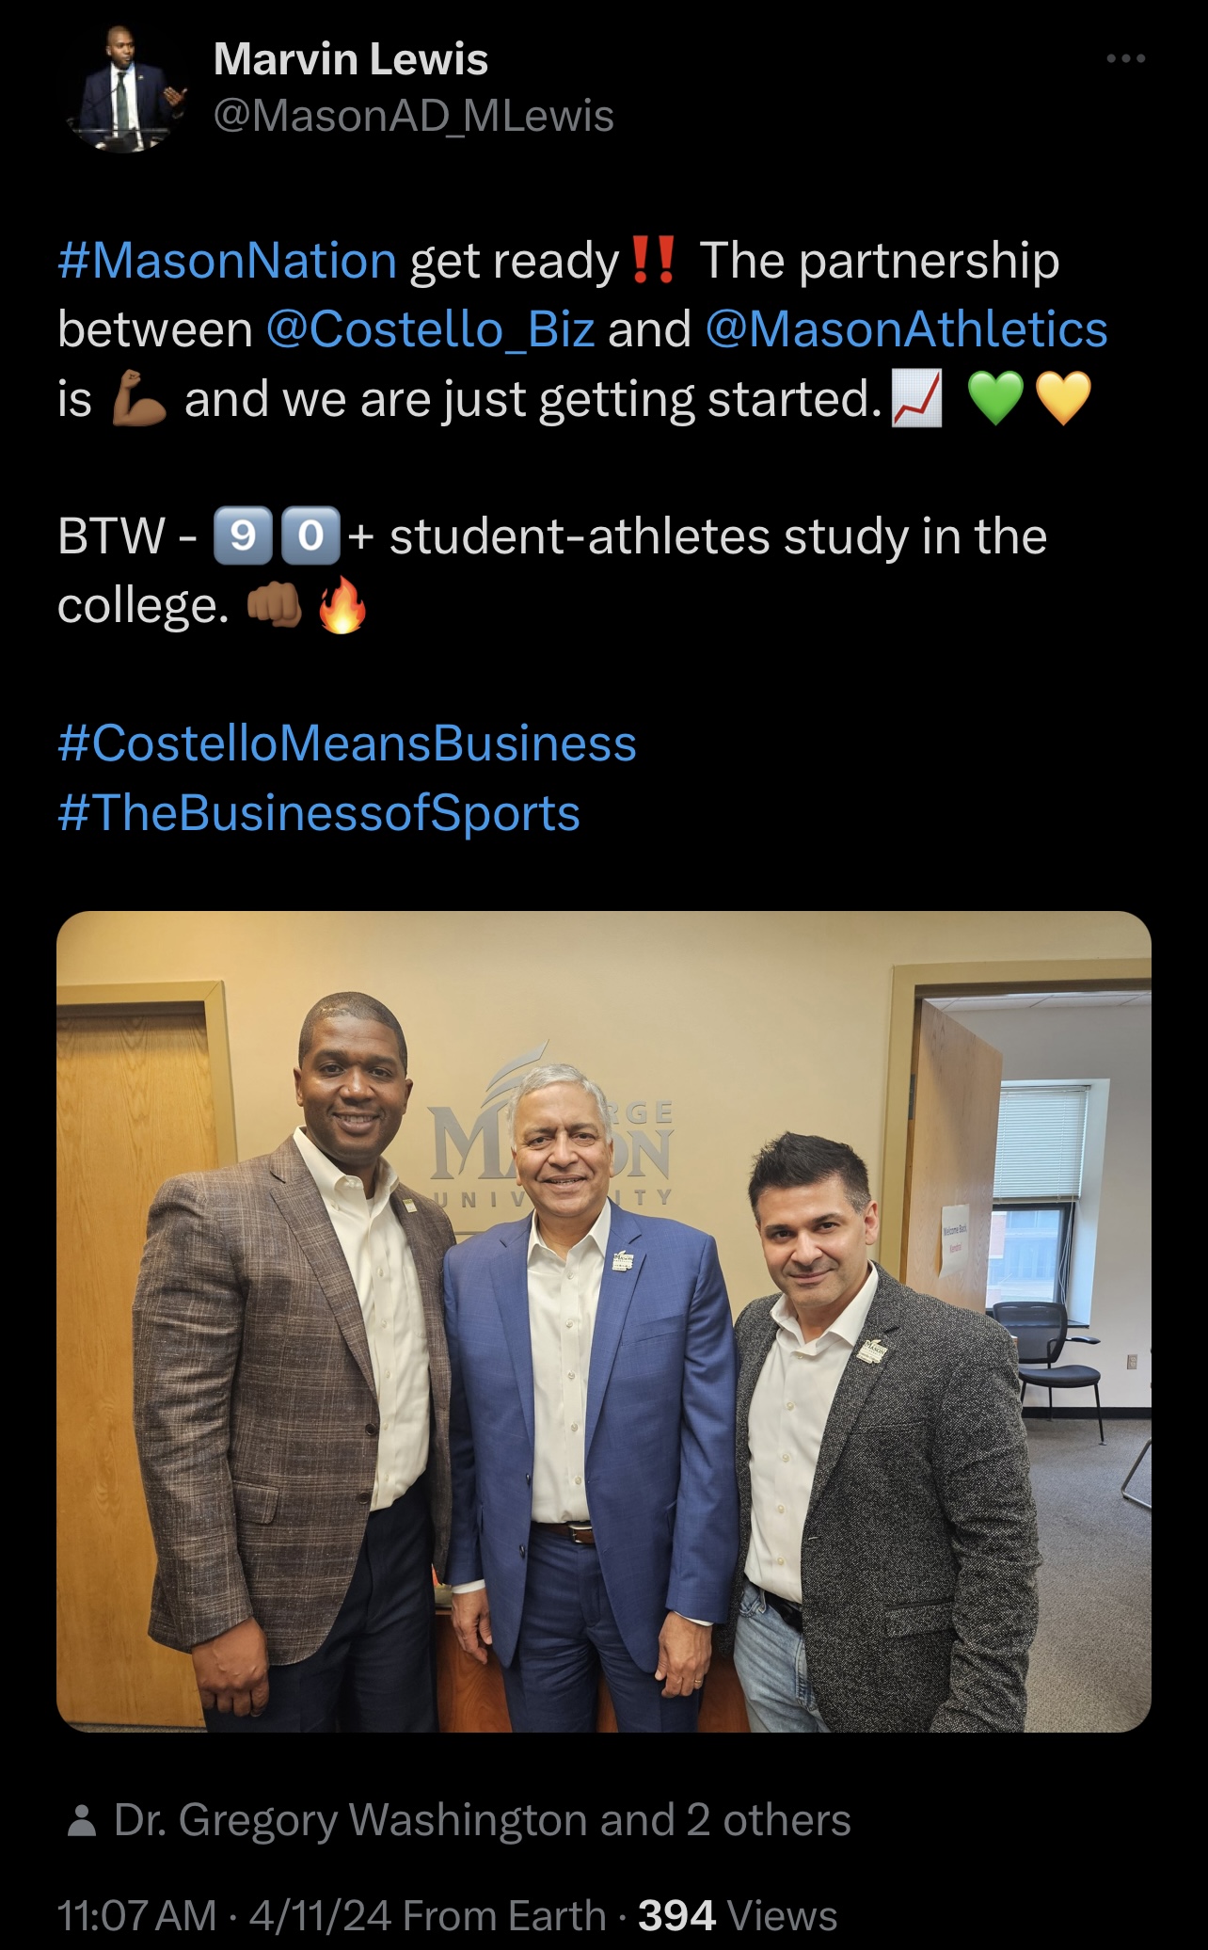Click the flexed biceps emoji
The image size is (1208, 1950).
click(138, 399)
